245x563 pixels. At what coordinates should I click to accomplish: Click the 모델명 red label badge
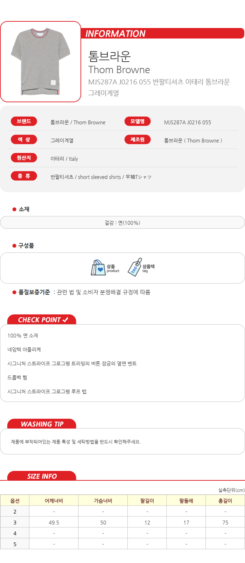138,121
